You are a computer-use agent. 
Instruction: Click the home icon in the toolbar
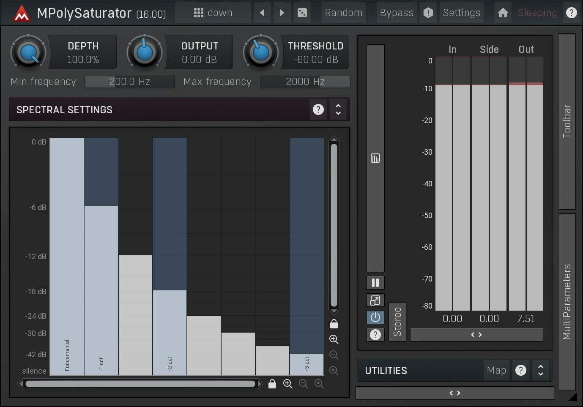[502, 13]
